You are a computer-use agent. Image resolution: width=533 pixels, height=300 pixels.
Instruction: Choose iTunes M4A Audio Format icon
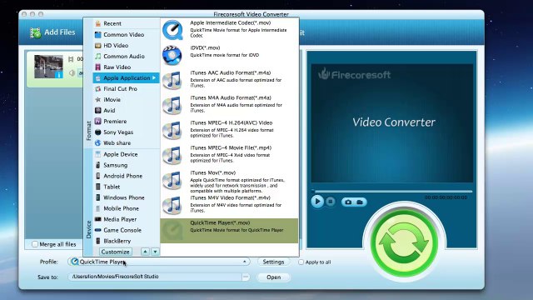172,105
